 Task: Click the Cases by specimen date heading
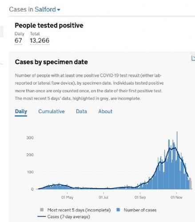click(x=52, y=62)
